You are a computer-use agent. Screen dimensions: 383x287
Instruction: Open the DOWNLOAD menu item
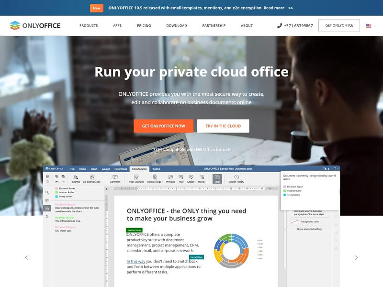click(177, 26)
